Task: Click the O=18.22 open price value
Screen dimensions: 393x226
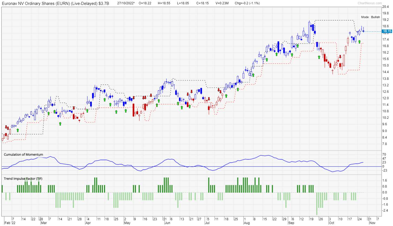Action: pos(145,3)
